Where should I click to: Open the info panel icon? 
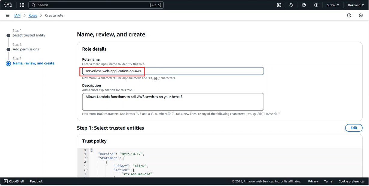(349, 15)
